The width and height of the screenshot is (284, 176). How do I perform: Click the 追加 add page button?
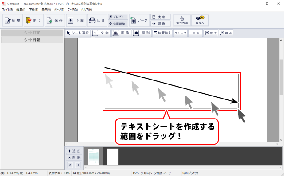point(74,151)
